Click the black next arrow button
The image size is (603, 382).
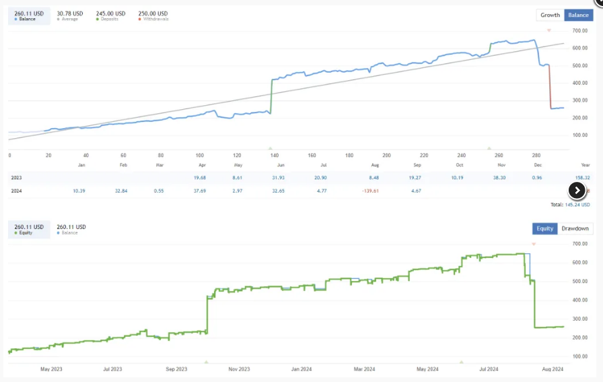[577, 190]
